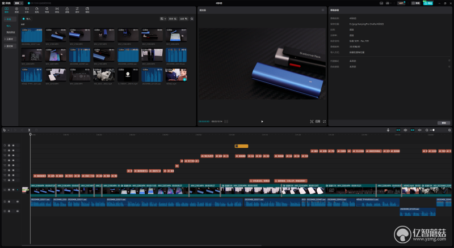
Task: Zoom out the timeline with minus icon
Action: pyautogui.click(x=427, y=130)
